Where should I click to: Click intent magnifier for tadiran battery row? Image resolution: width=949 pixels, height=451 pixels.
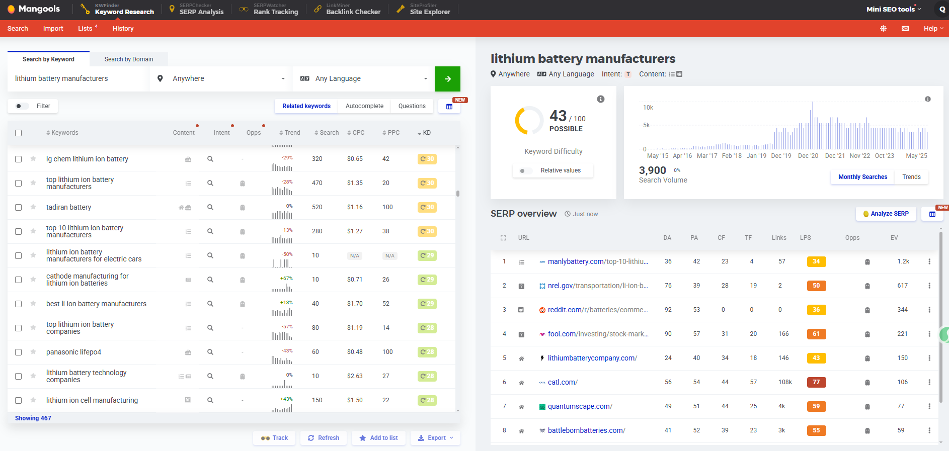click(x=210, y=207)
